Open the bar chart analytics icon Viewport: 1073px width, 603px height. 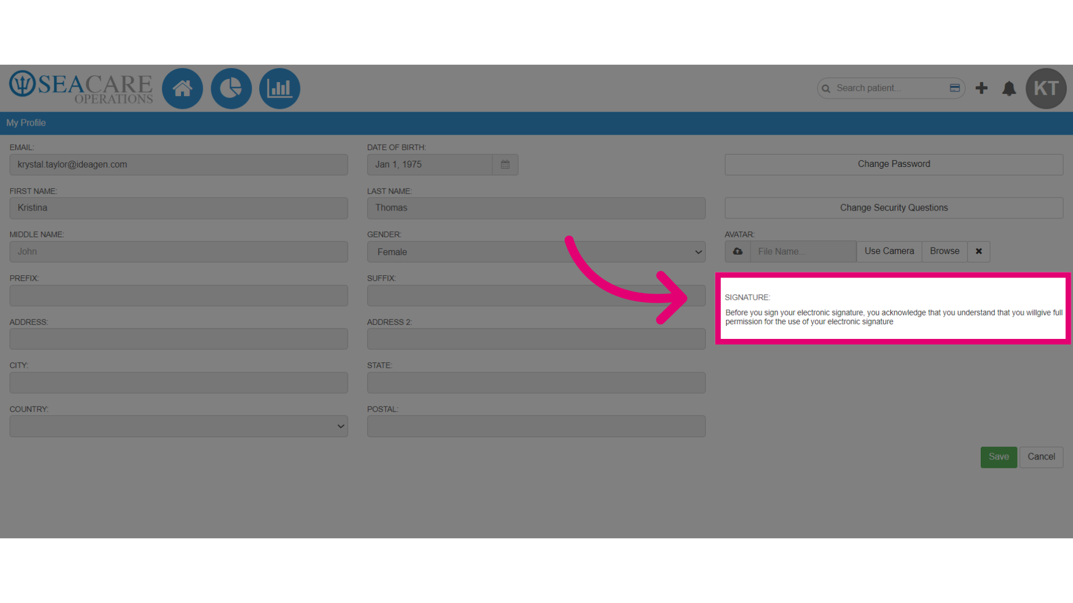click(x=279, y=88)
